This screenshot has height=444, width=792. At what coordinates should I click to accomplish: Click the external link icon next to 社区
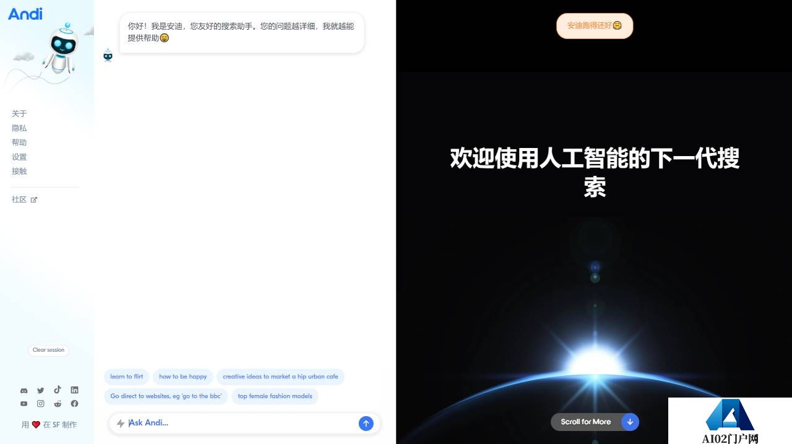click(x=34, y=200)
